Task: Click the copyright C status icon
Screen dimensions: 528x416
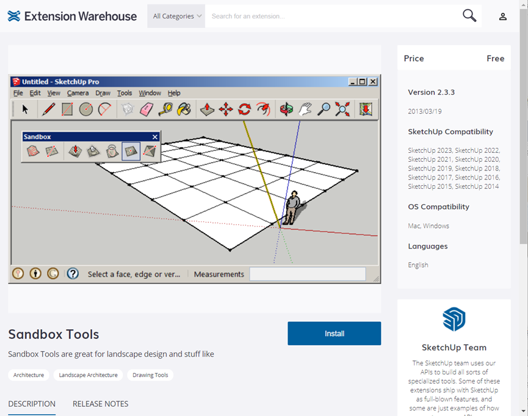Action: point(53,274)
